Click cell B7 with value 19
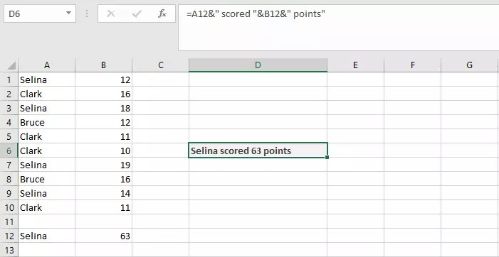Image resolution: width=499 pixels, height=257 pixels. (104, 165)
